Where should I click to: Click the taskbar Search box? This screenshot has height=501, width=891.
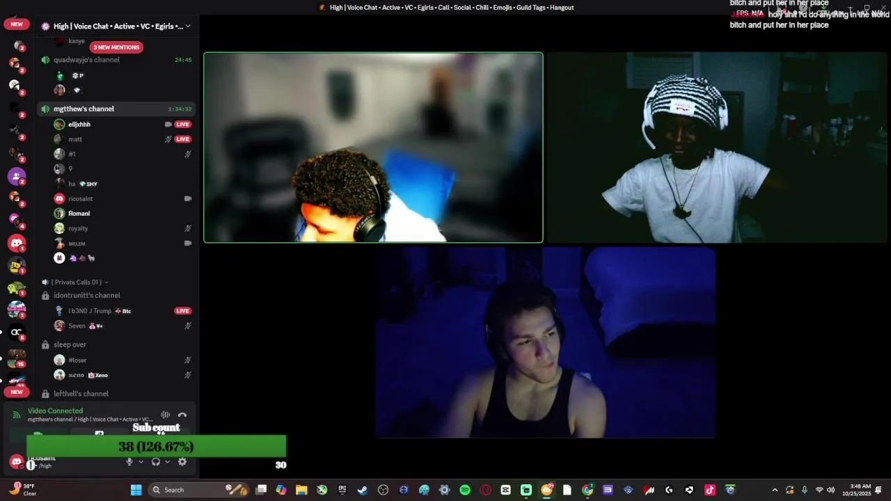tap(198, 490)
